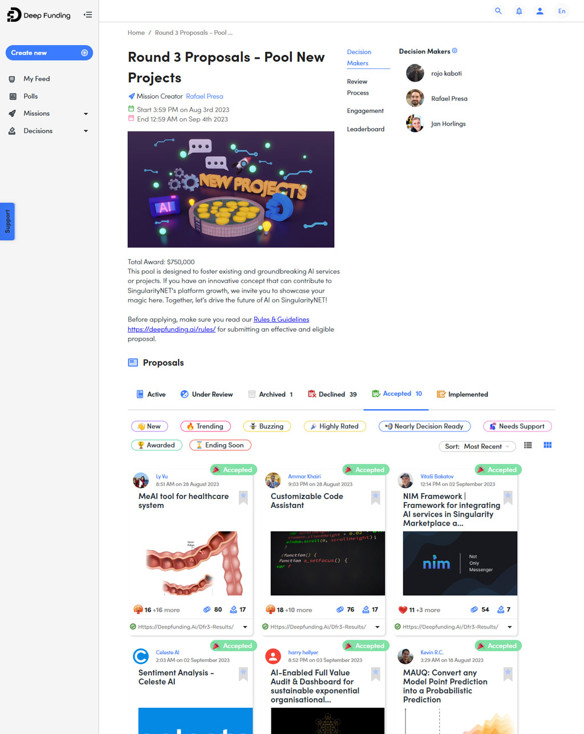Bookmark Sentiment Analysis Celeste AI proposal
This screenshot has height=734, width=584.
[x=244, y=674]
